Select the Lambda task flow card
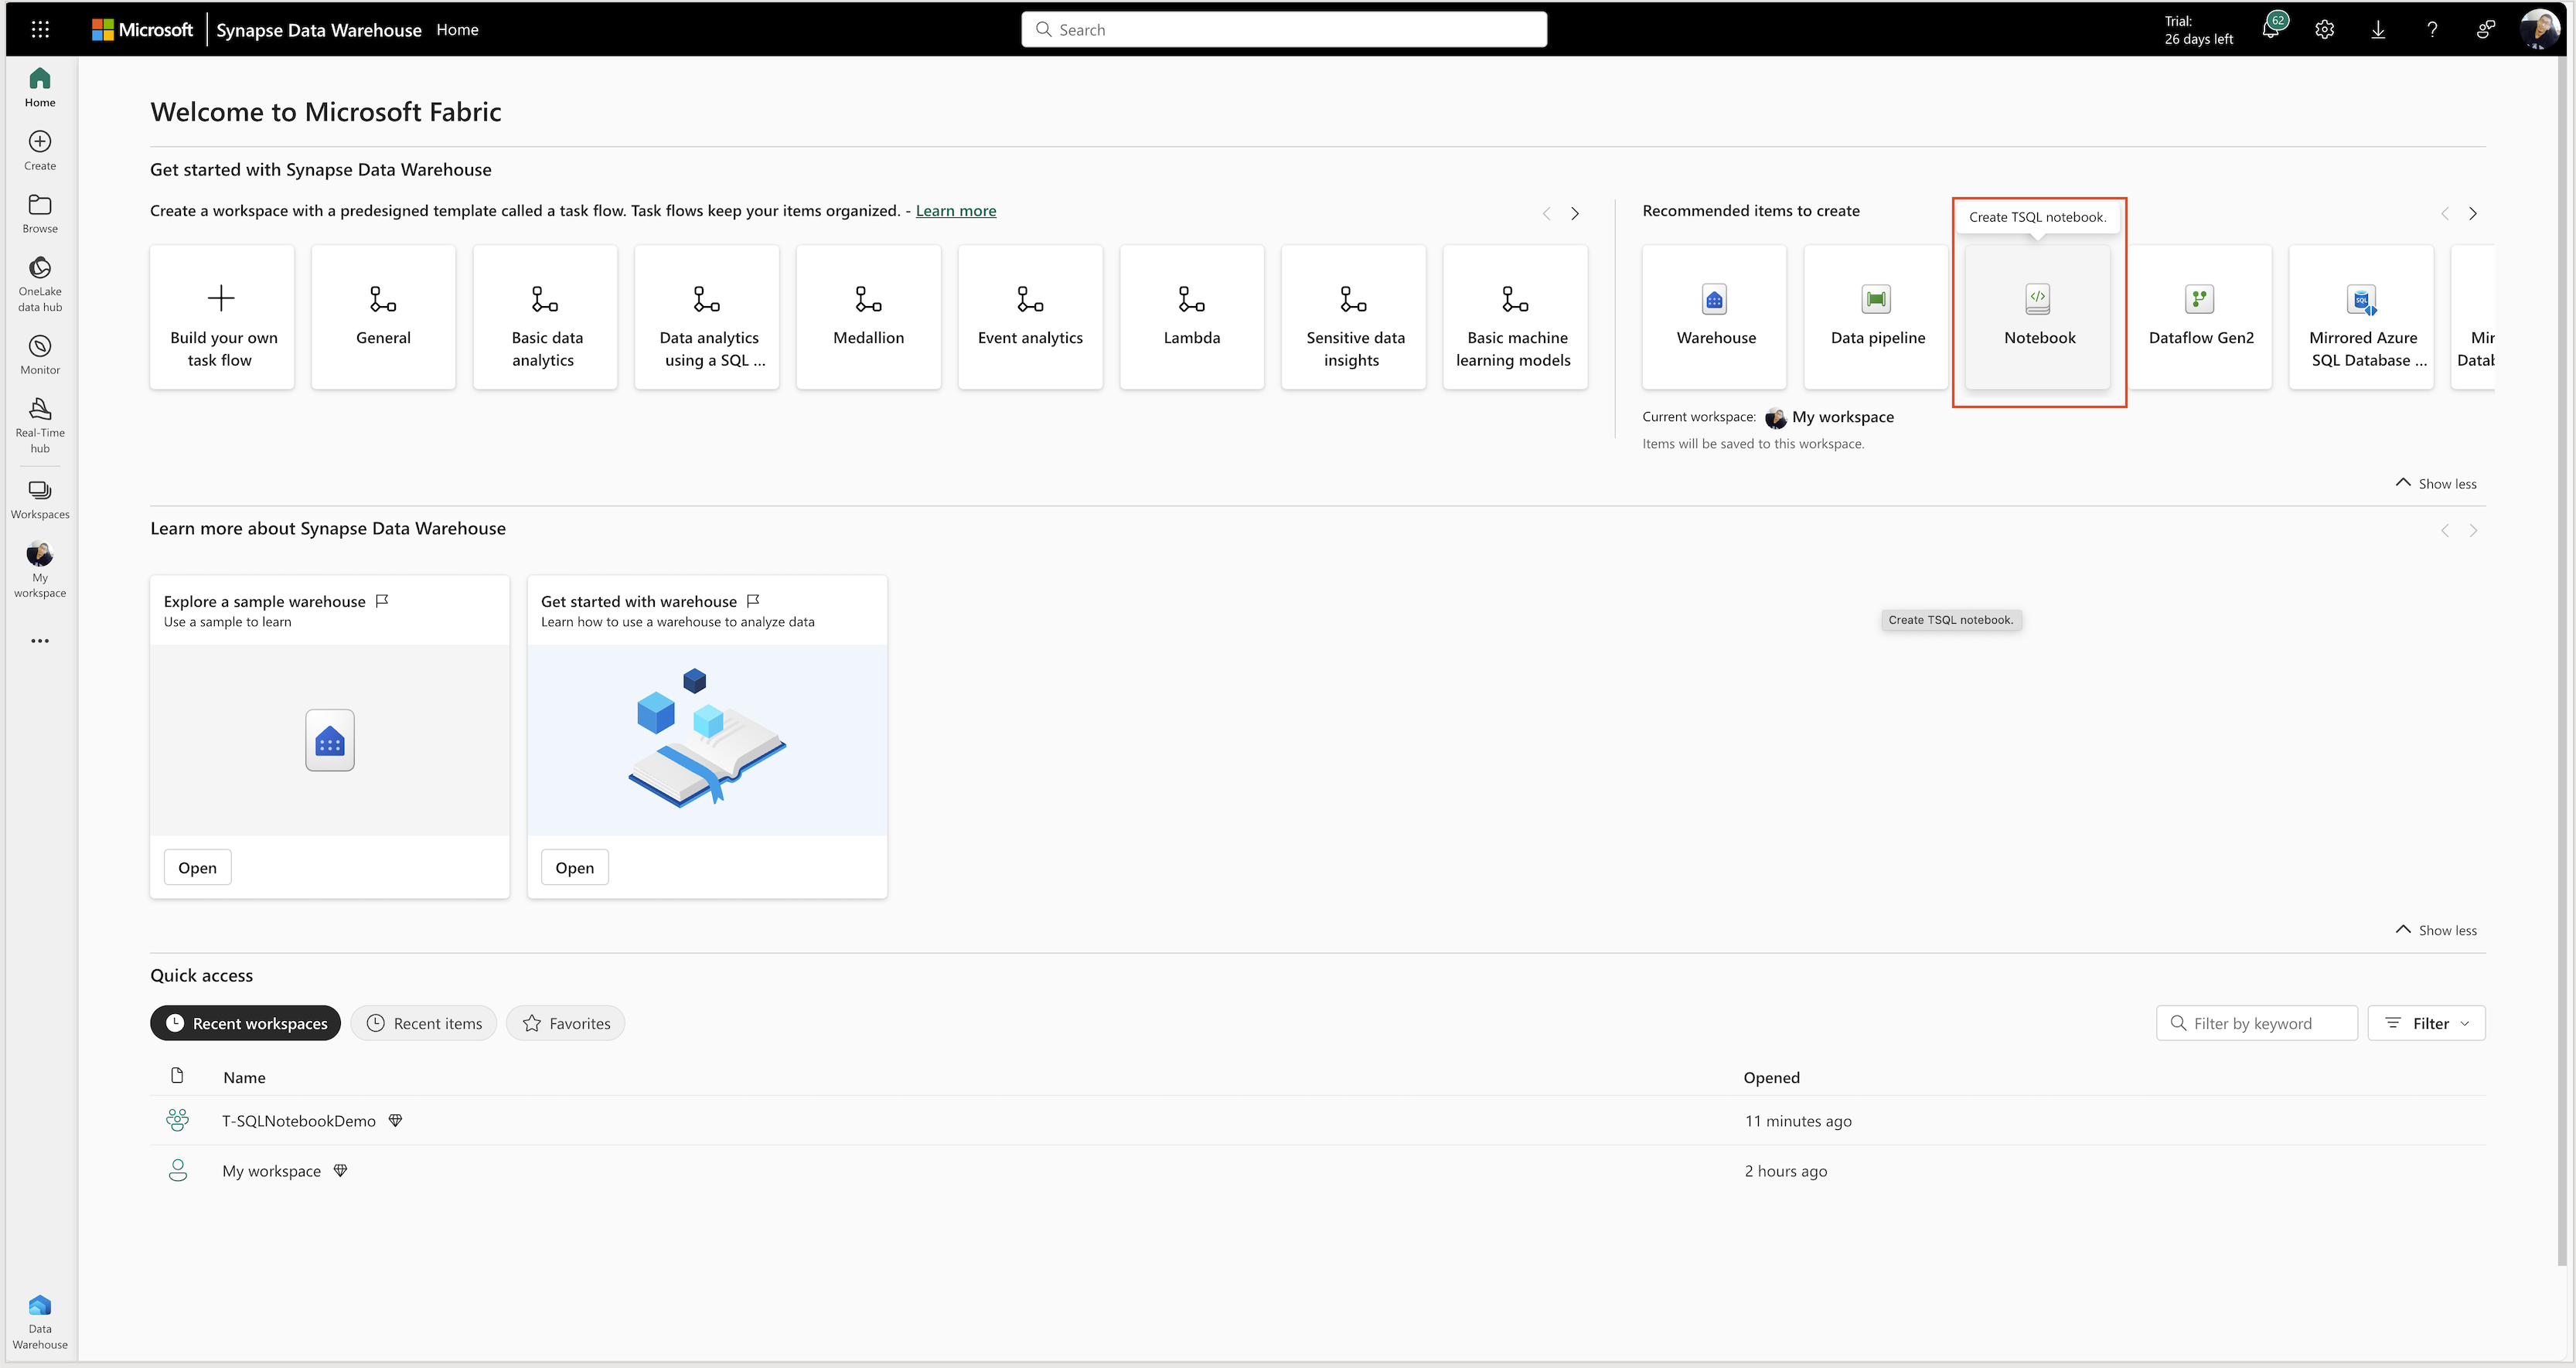Image resolution: width=2576 pixels, height=1368 pixels. (x=1192, y=317)
